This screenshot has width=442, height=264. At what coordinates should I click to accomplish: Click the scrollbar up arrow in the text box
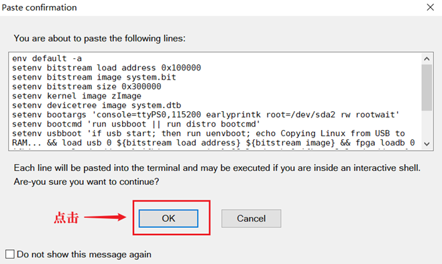[x=427, y=58]
